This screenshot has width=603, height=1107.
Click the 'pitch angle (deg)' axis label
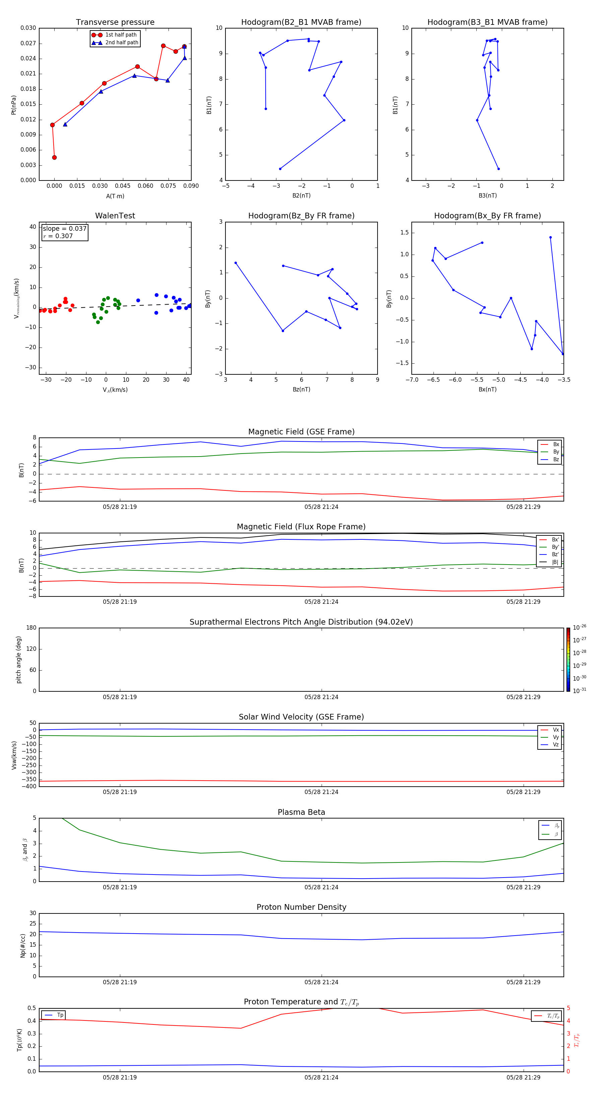coord(18,660)
